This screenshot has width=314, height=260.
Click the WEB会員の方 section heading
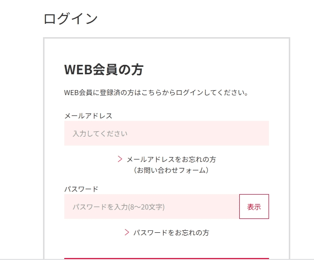pos(104,70)
